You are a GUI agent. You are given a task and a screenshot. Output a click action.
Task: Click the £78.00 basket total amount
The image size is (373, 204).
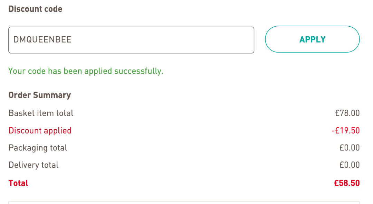point(347,113)
